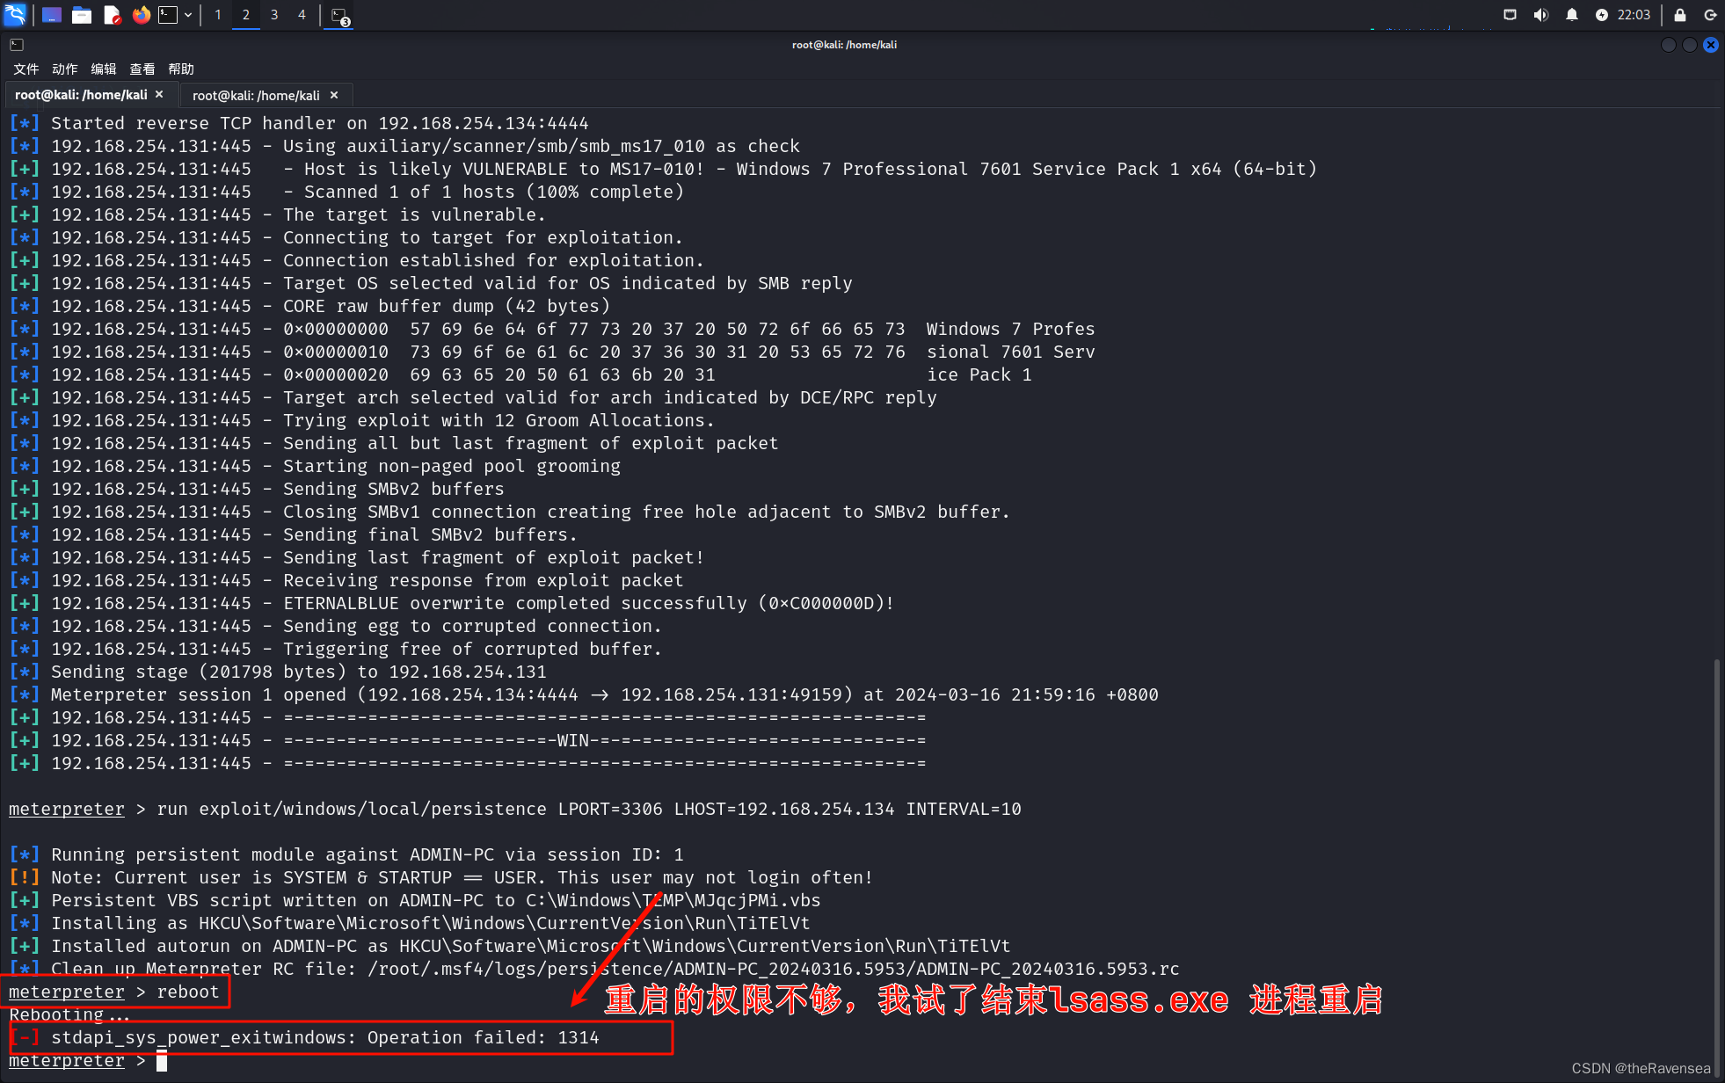This screenshot has width=1725, height=1083.
Task: Click 'Starting non-paged pool grooming' line
Action: pos(315,466)
